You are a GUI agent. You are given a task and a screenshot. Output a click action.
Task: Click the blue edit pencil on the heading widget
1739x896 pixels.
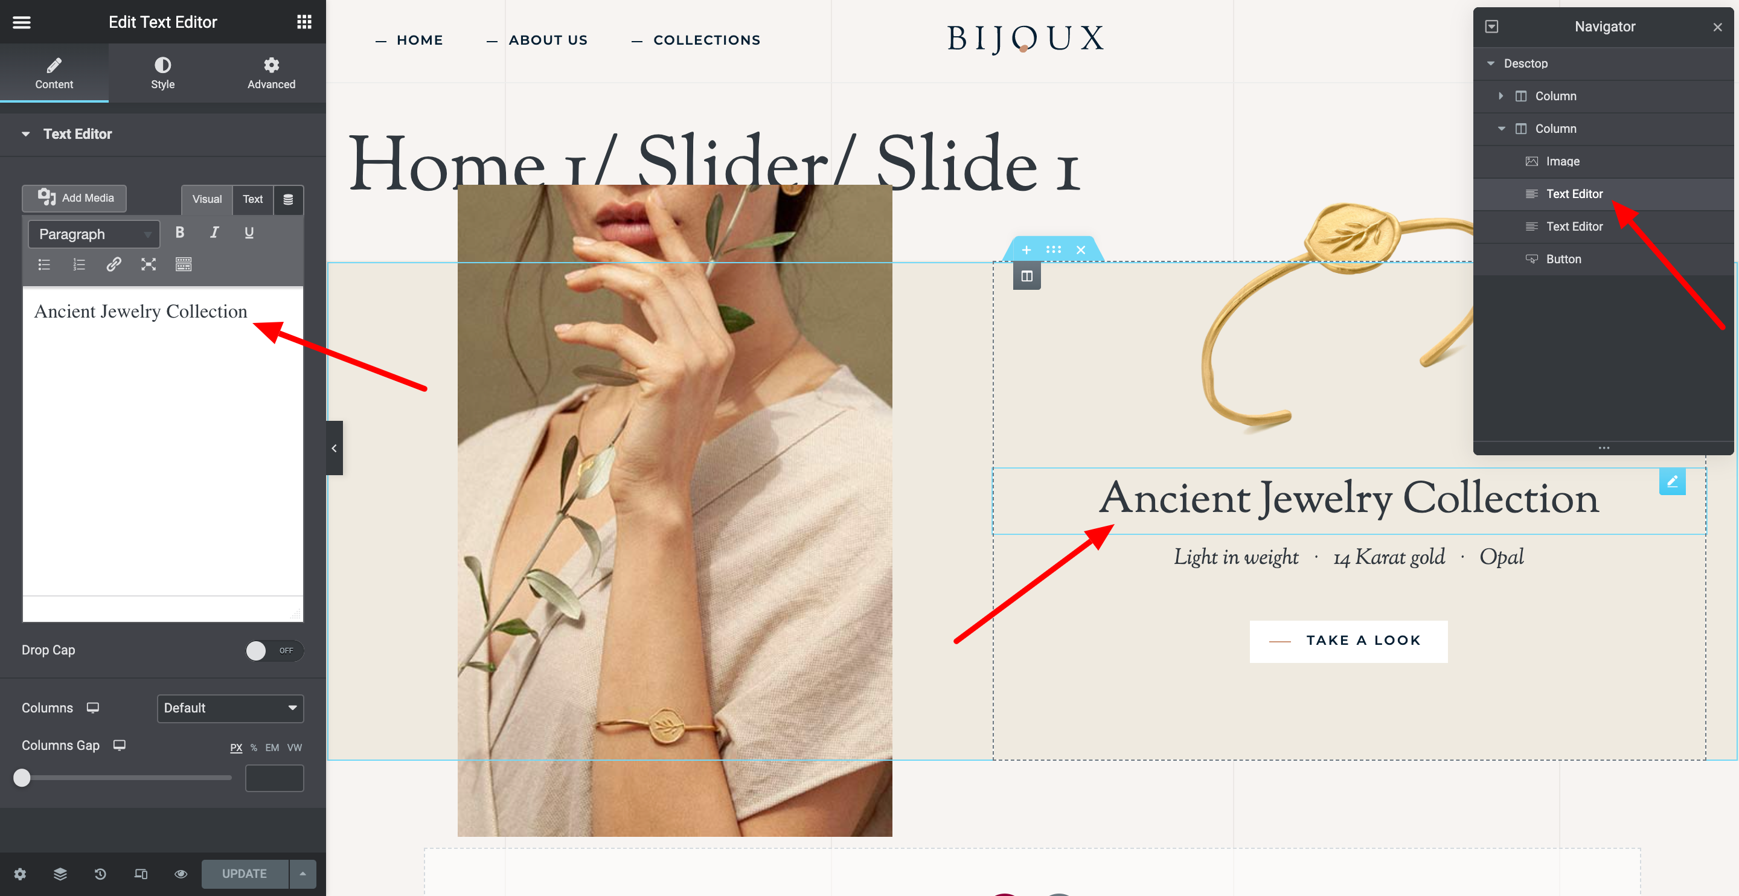[x=1672, y=481]
